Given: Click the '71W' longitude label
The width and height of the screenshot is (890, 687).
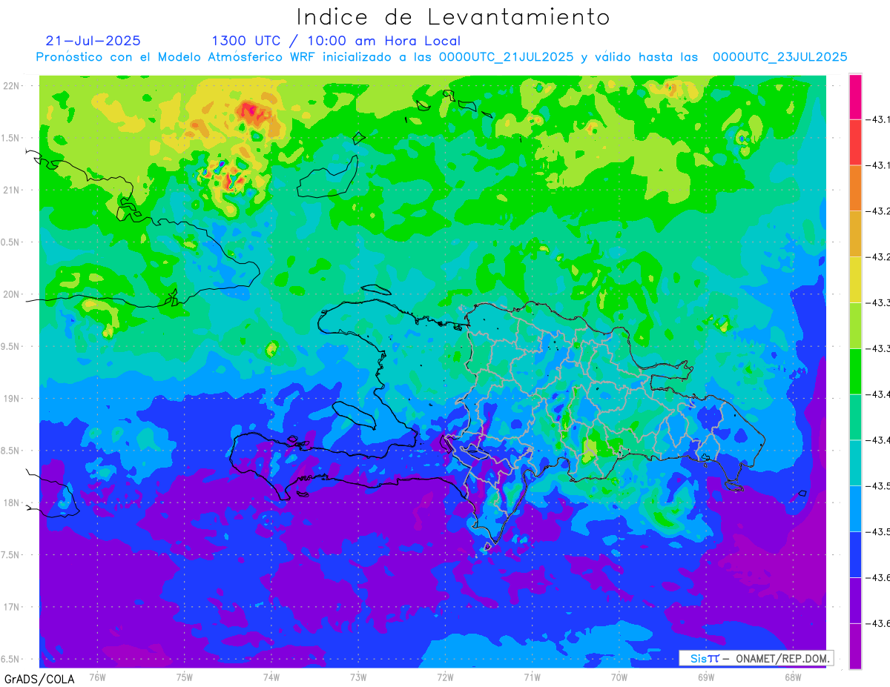Looking at the screenshot, I should pos(532,677).
